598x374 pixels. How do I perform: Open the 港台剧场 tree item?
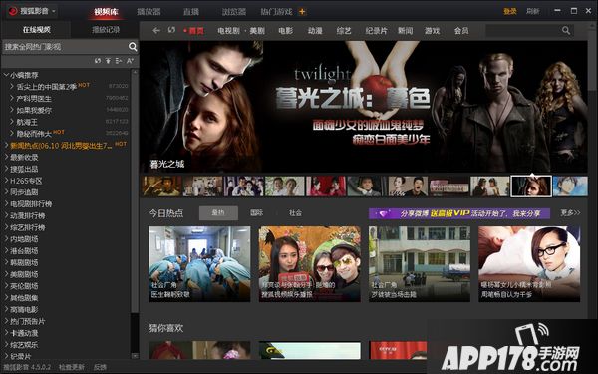24,251
